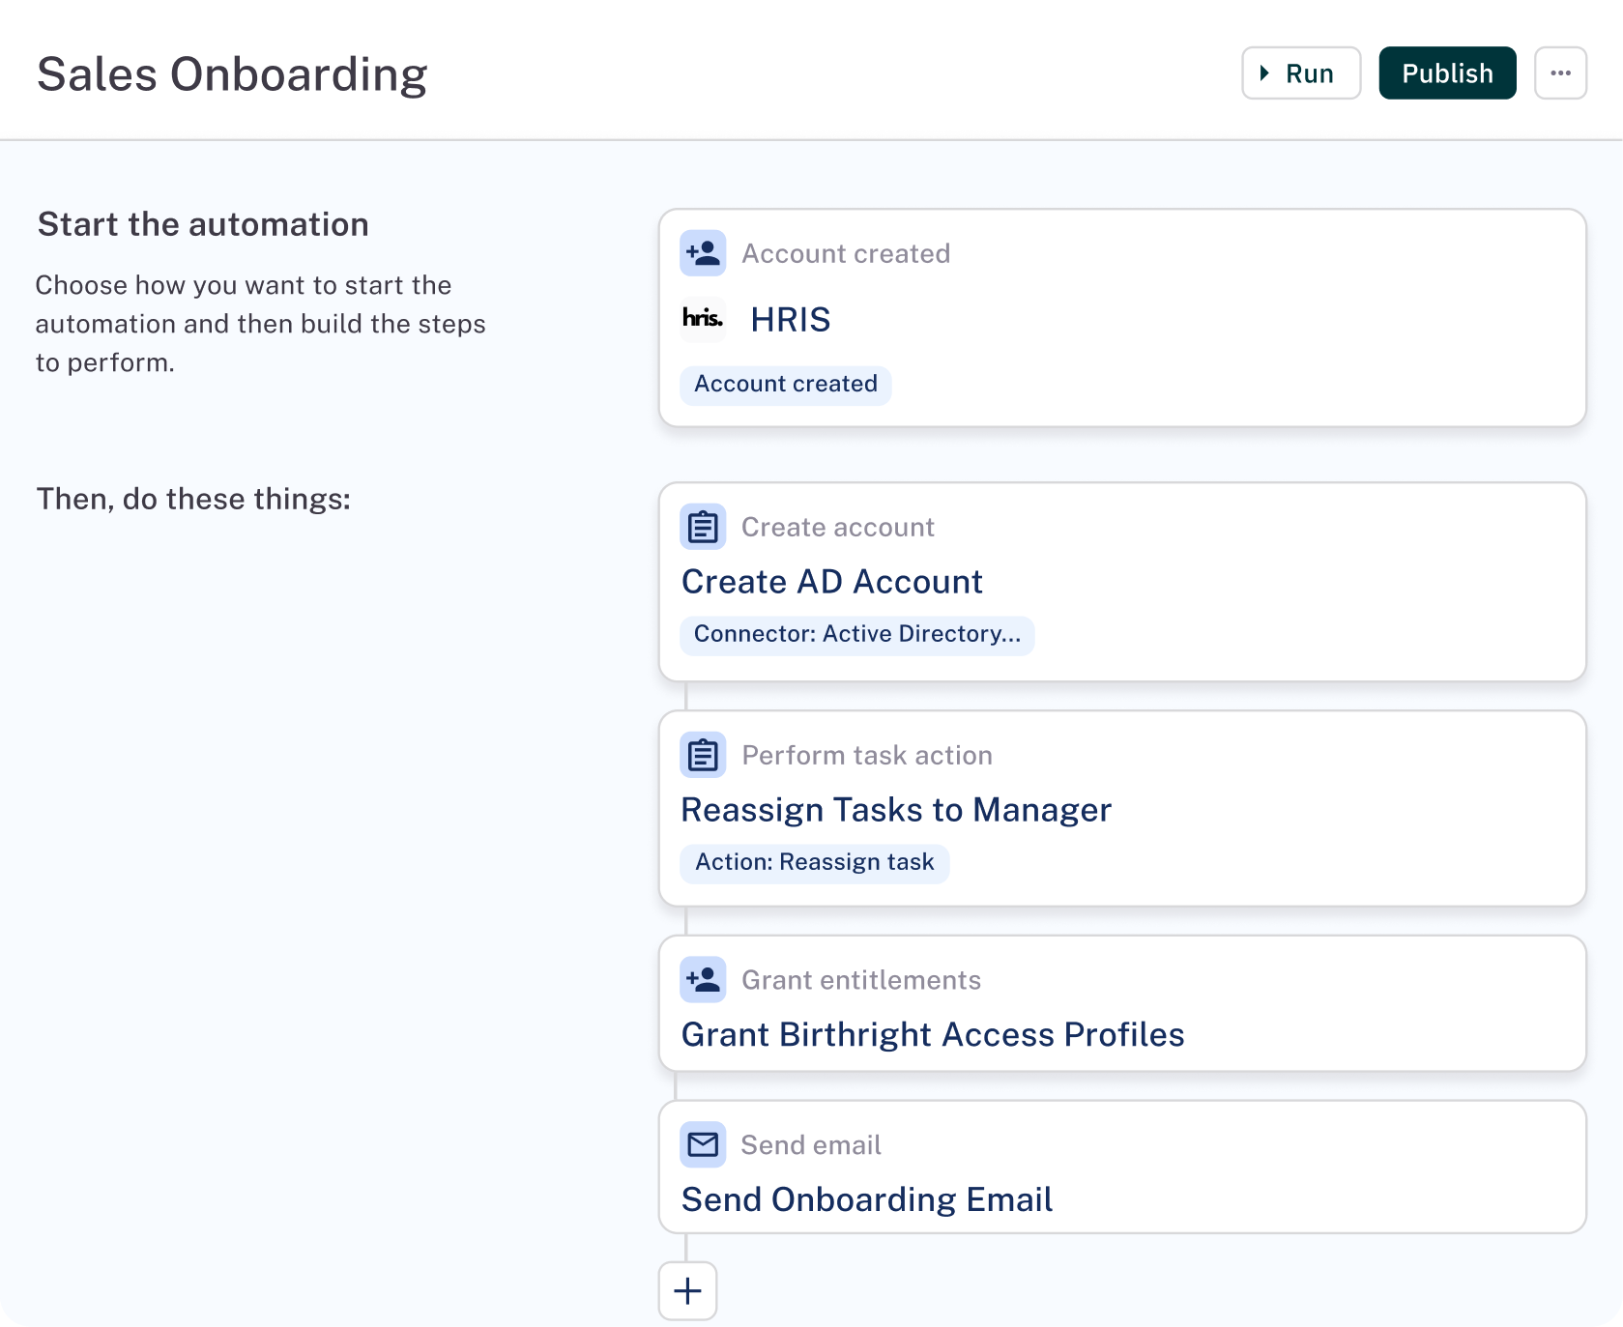The image size is (1623, 1327).
Task: Run the Sales Onboarding automation
Action: coord(1300,72)
